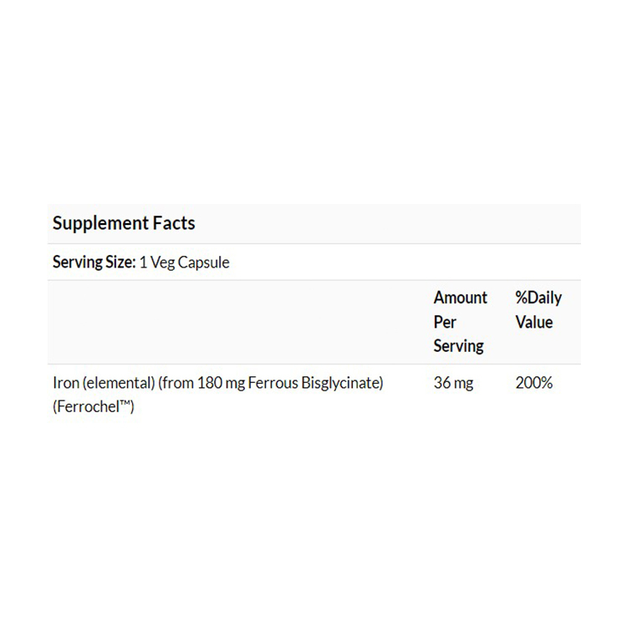Select the word Capsule in serving size
Viewport: 627px width, 627px height.
pos(204,263)
